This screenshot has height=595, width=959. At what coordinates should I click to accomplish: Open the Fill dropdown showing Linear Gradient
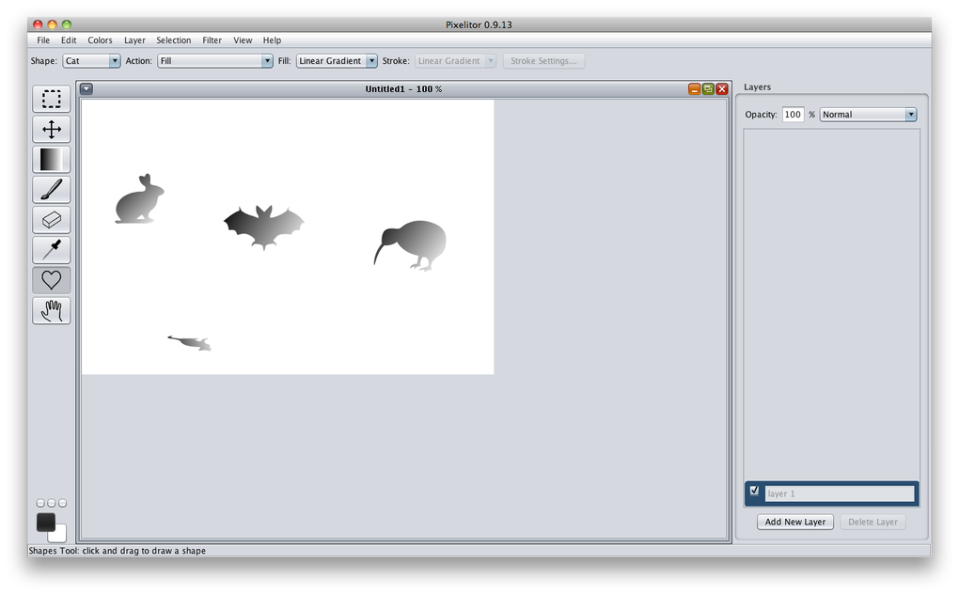(336, 60)
